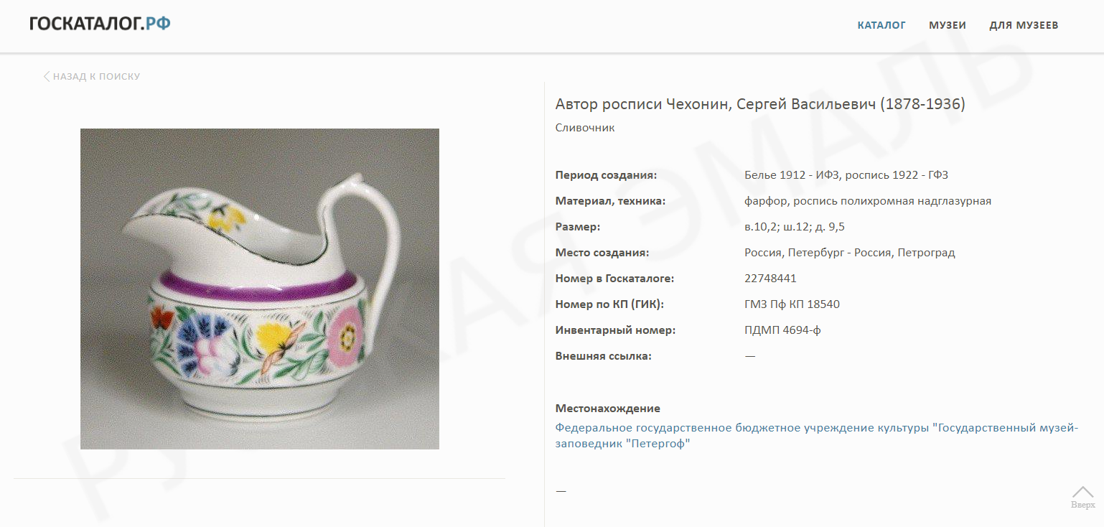Click Goskatalog number 22748441

[770, 279]
